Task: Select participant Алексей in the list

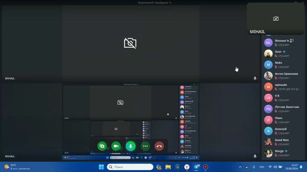Action: (x=283, y=131)
